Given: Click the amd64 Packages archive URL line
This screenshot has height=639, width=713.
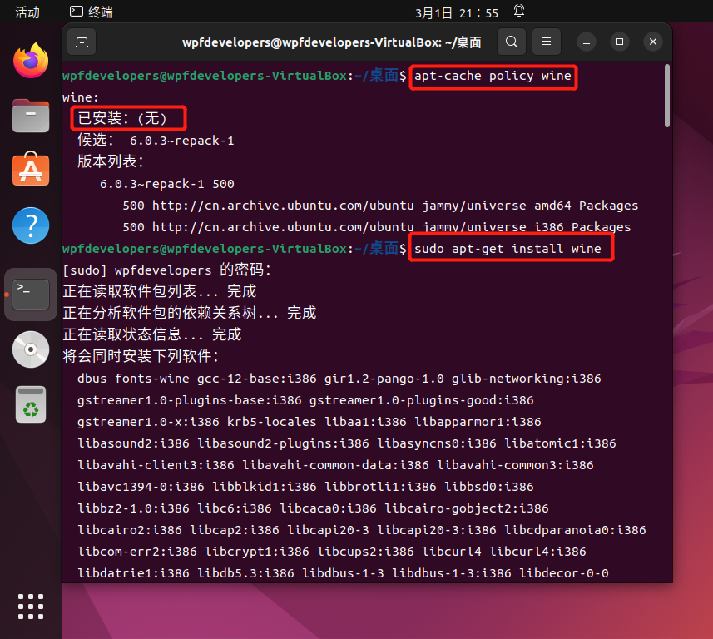Looking at the screenshot, I should (380, 206).
